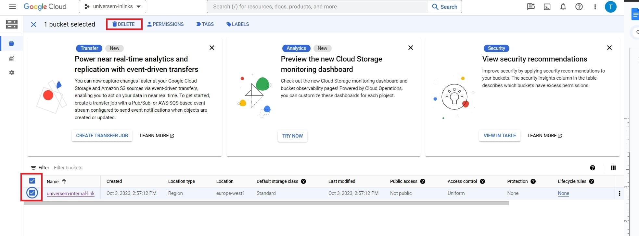This screenshot has width=639, height=236.
Task: Click the Delete bucket button
Action: [124, 24]
